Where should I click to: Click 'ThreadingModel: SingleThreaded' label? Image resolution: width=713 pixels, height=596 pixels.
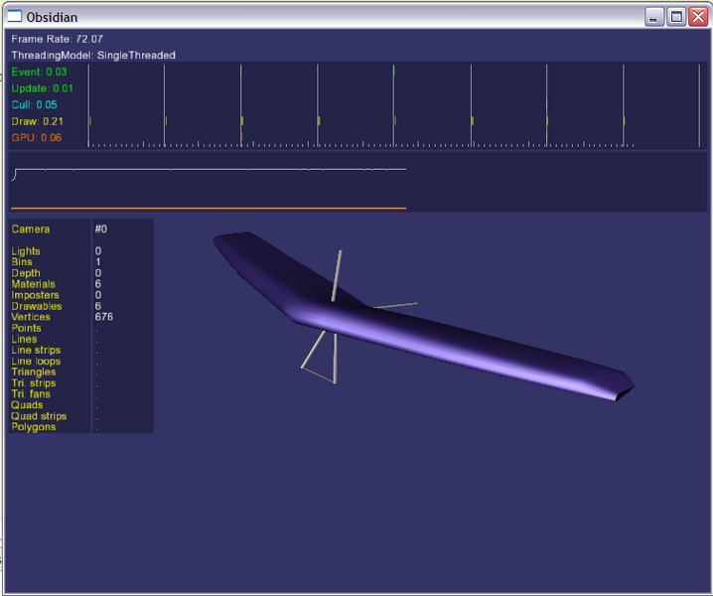click(93, 56)
